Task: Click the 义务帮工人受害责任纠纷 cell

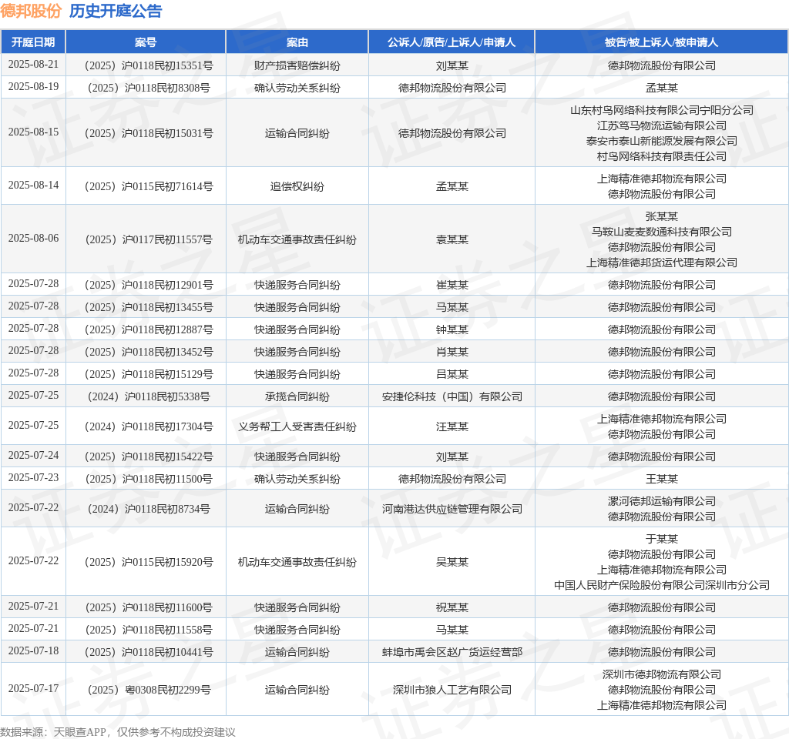Action: pyautogui.click(x=297, y=426)
